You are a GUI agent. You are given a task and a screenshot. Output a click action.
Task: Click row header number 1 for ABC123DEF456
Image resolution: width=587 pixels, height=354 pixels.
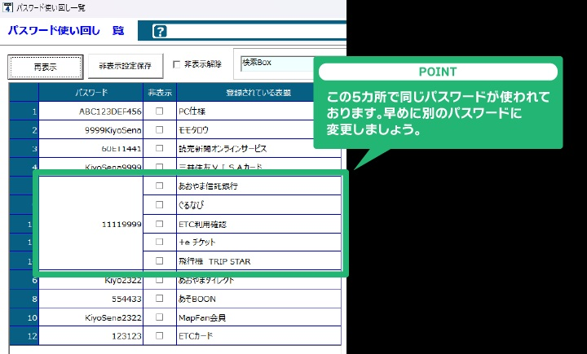coord(24,111)
